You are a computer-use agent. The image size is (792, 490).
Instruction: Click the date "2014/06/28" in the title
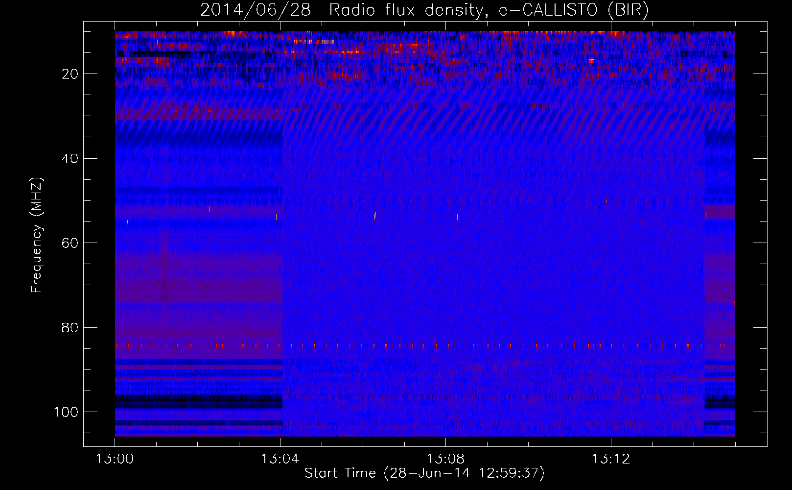click(x=255, y=10)
